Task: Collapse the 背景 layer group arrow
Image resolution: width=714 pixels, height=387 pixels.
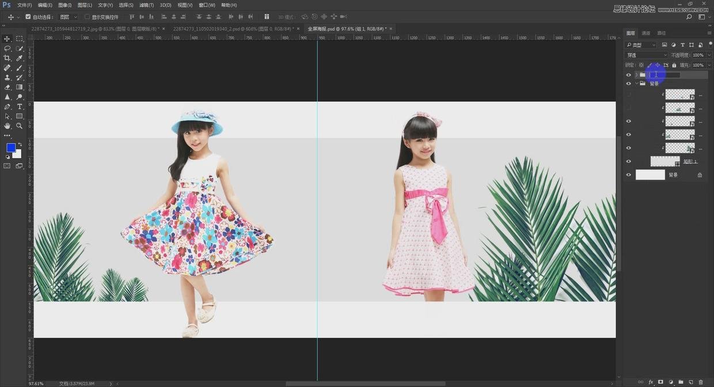Action: pos(636,84)
